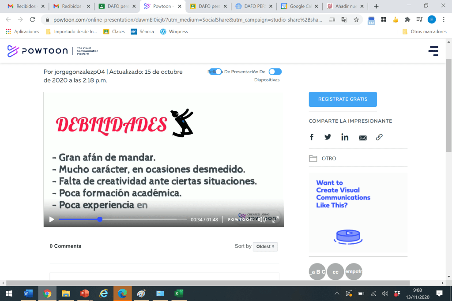Viewport: 452px width, 301px height.
Task: Toggle the Película mode switch
Action: coord(215,71)
